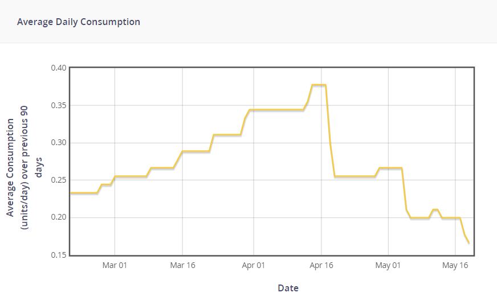Click the 0.15 y-axis tick label
The height and width of the screenshot is (305, 497).
tap(59, 255)
